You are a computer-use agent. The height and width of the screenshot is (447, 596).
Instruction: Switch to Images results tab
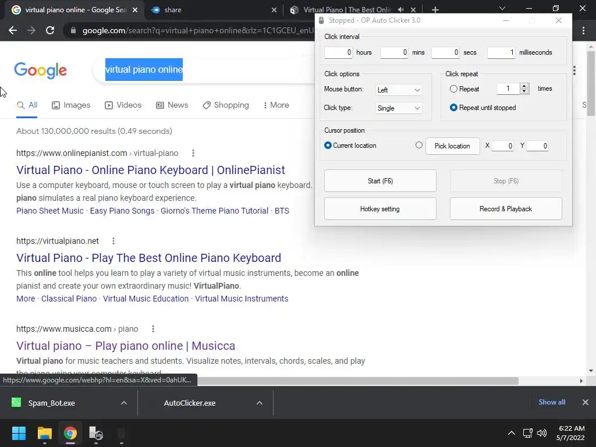(x=71, y=105)
